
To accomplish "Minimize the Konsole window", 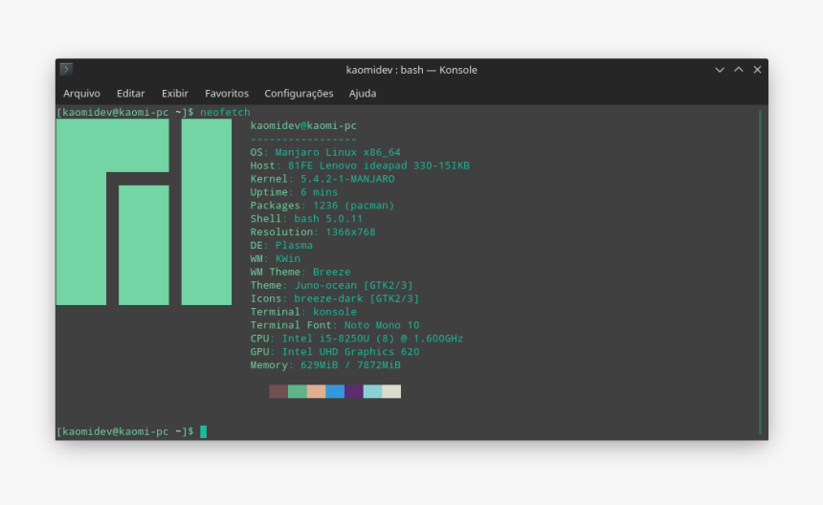I will click(x=720, y=70).
